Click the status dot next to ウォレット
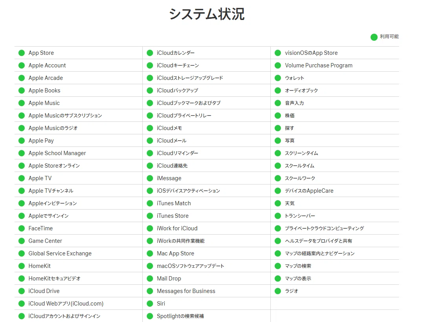 coord(278,78)
